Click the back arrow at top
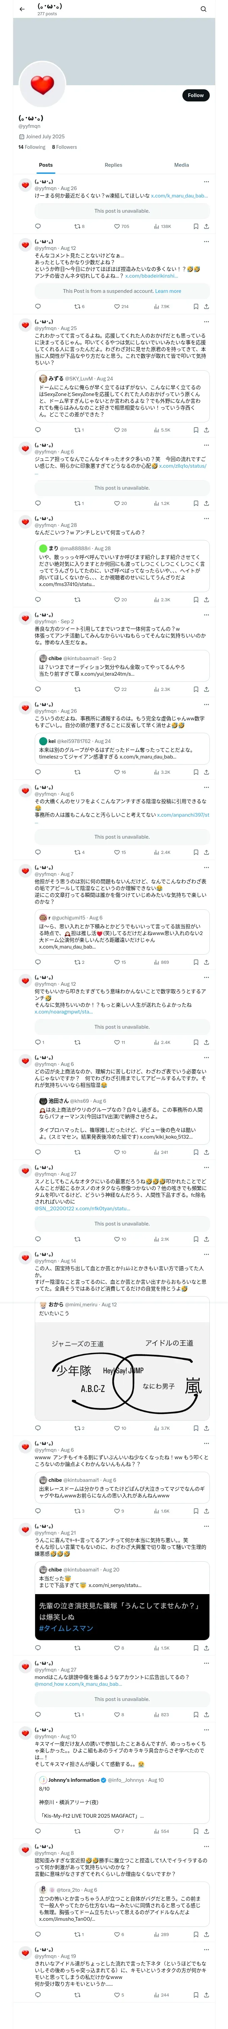228x2029 pixels. 22,9
